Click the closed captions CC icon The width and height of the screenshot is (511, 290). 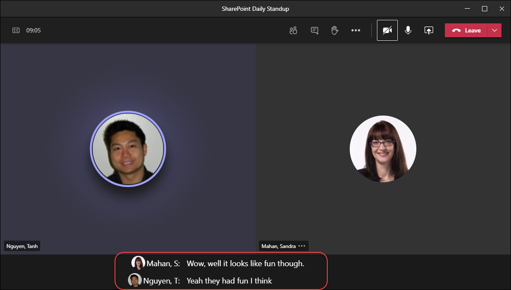pyautogui.click(x=16, y=30)
